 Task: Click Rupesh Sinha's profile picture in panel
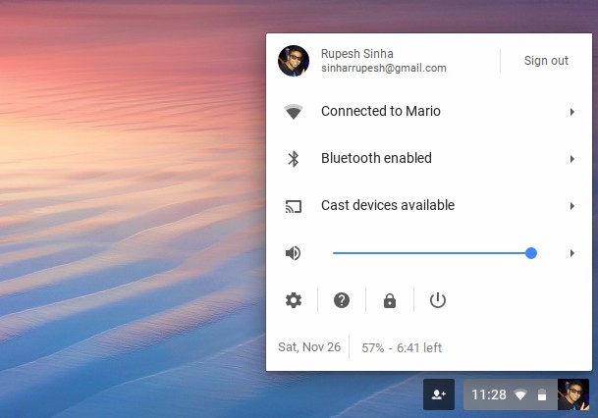294,61
